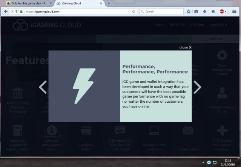Click the tracking protection shield icon
241x167 pixels.
click(17, 12)
